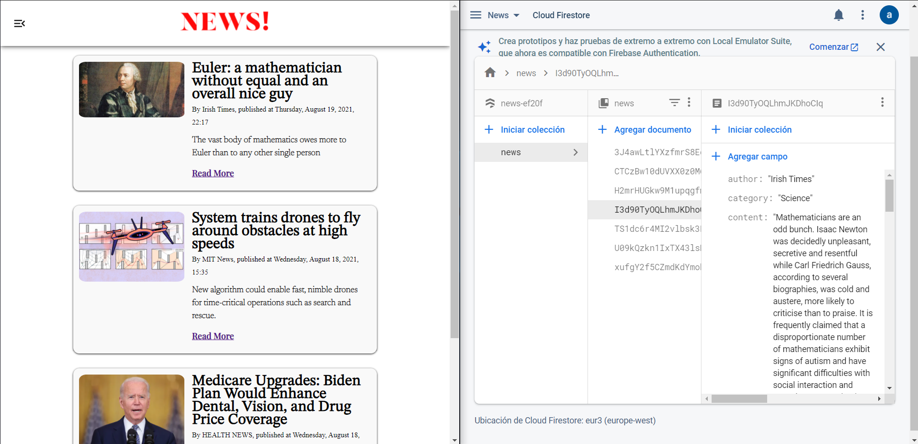Open news collection options menu dots

tap(689, 102)
